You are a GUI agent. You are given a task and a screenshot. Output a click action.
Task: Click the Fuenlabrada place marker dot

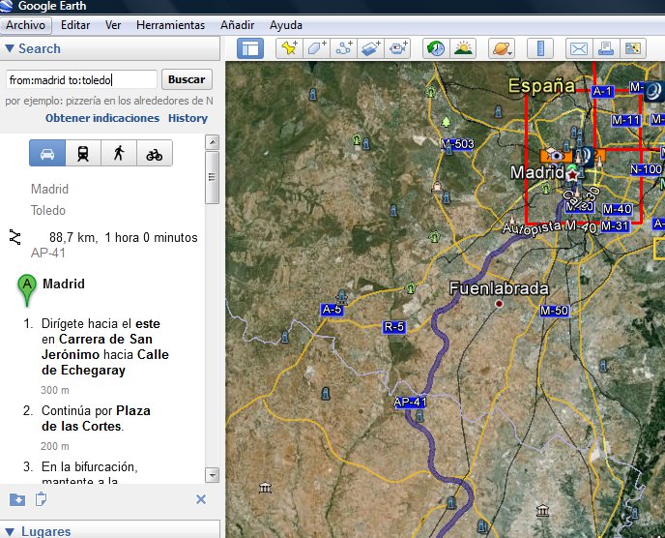coord(499,304)
